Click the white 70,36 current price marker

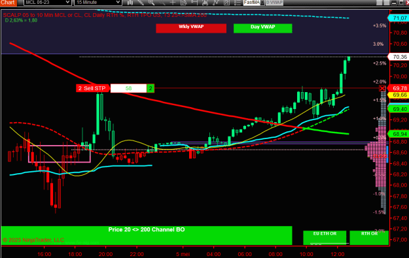coord(399,57)
